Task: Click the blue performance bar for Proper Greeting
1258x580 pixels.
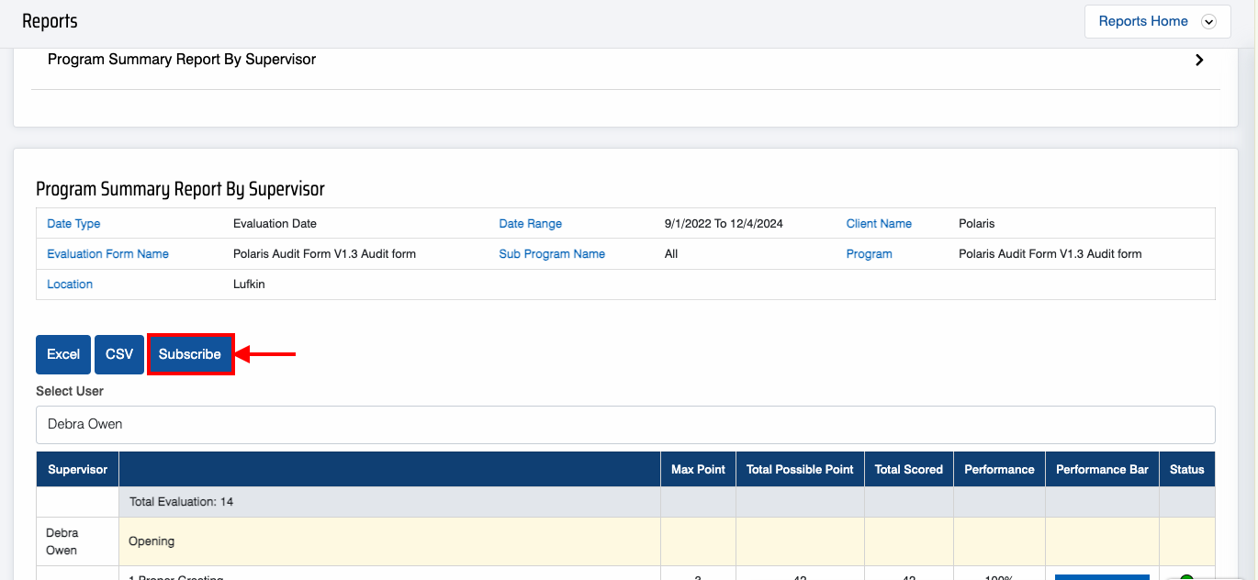Action: (x=1102, y=576)
